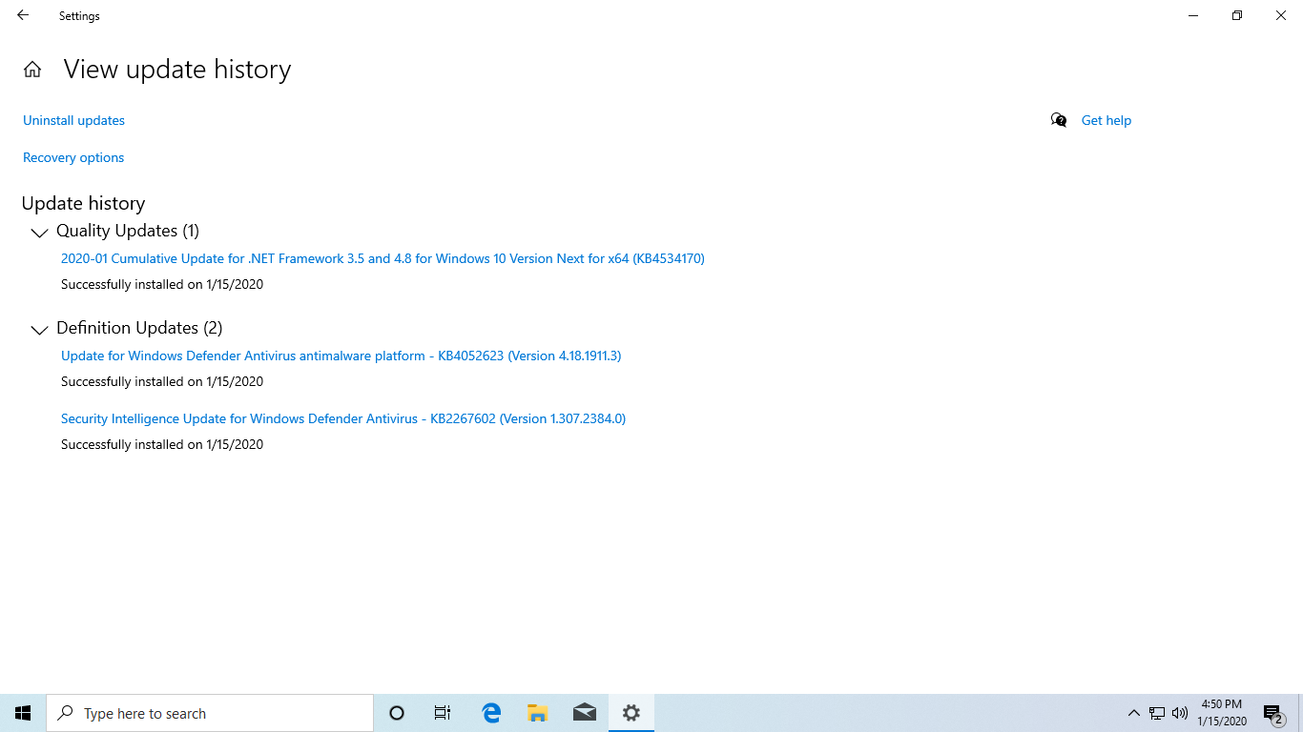
Task: Click install status under KB4052623 update
Action: pos(162,381)
